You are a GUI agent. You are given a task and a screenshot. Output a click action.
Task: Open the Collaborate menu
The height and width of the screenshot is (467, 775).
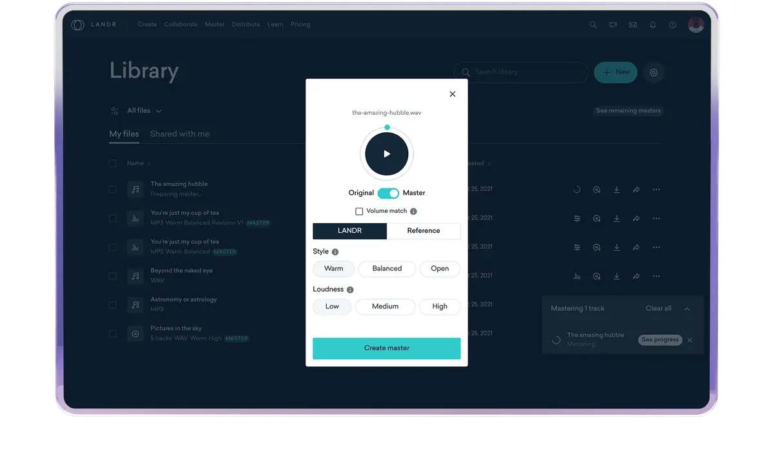tap(181, 25)
